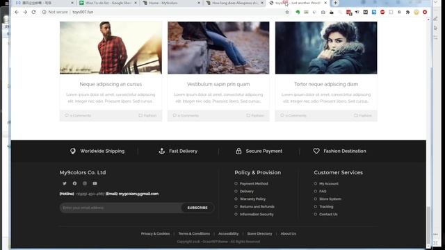The image size is (445, 250).
Task: Switch to the first browser tab
Action: (44, 3)
